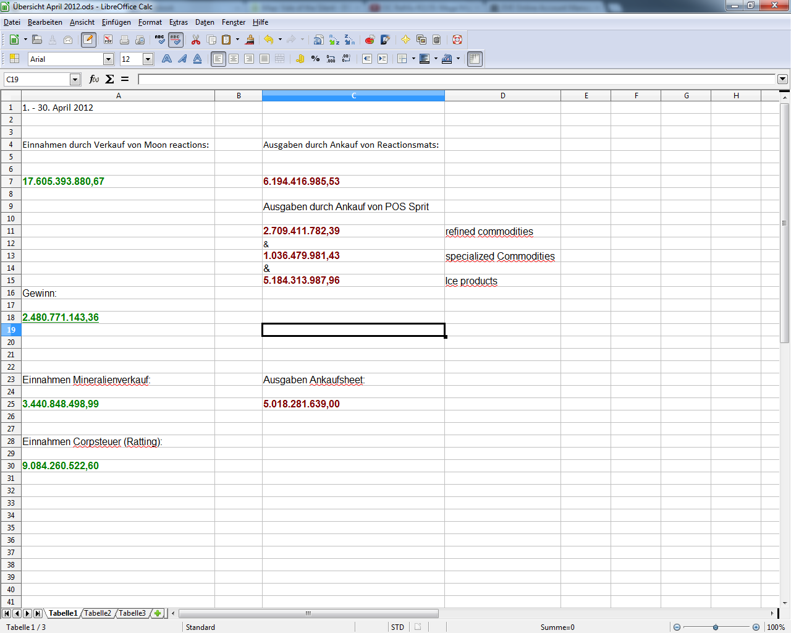Expand the formula input line
Screen dimensions: 791x633
click(x=783, y=79)
